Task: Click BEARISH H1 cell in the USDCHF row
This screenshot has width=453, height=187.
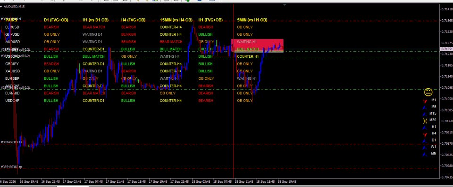Action: tap(206, 101)
